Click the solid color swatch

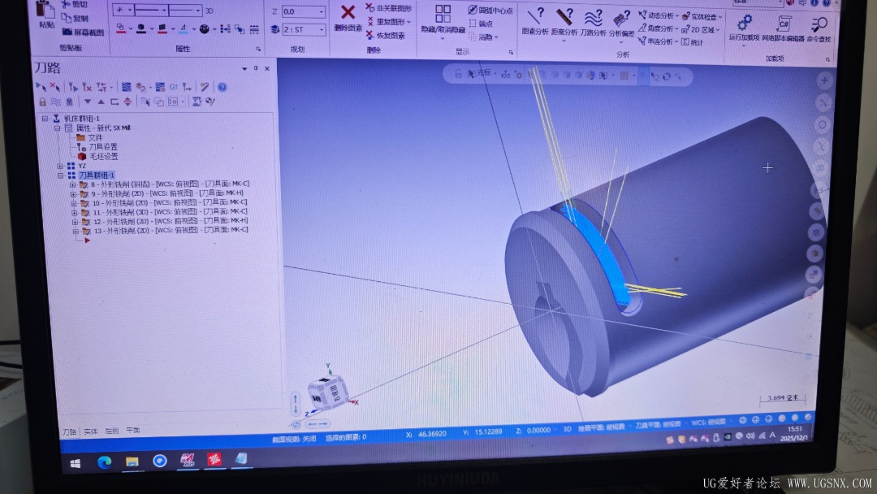tap(141, 28)
